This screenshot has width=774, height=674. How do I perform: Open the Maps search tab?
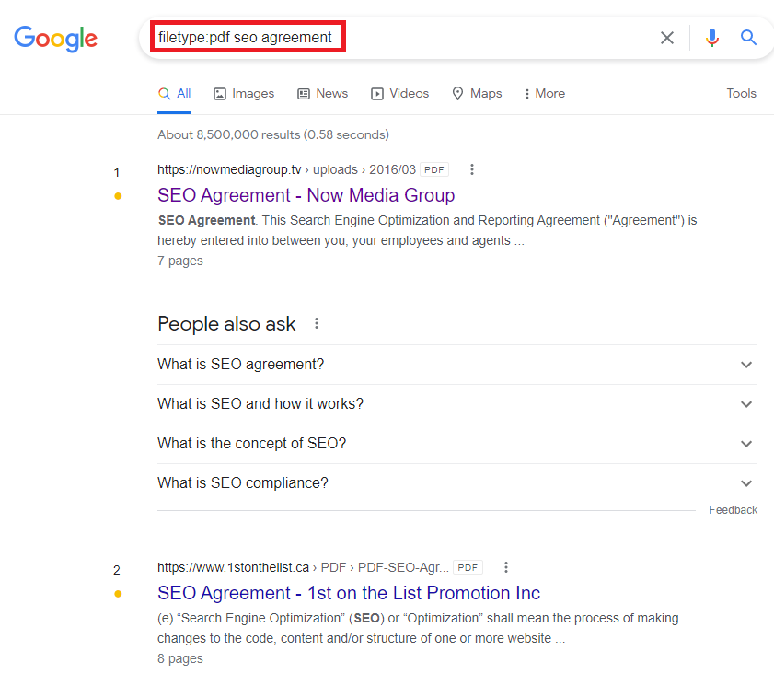click(x=477, y=93)
